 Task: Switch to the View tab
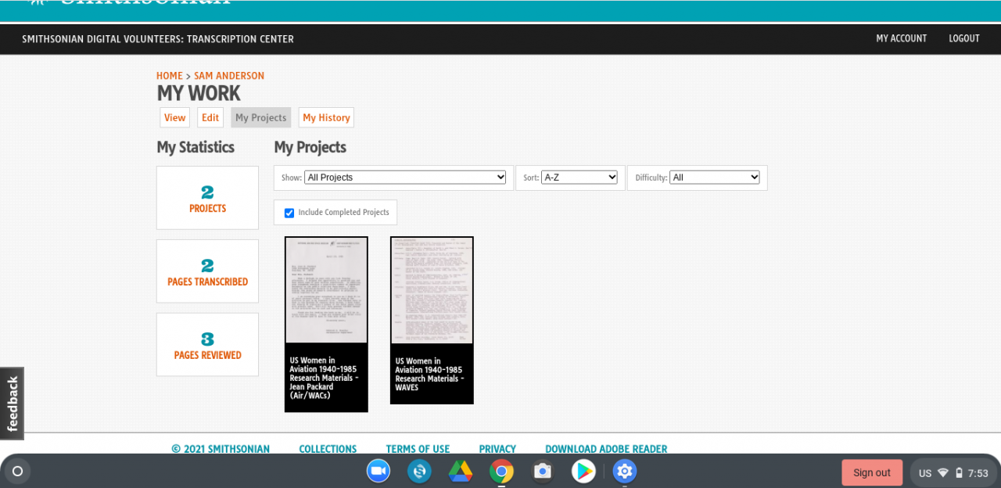point(175,117)
